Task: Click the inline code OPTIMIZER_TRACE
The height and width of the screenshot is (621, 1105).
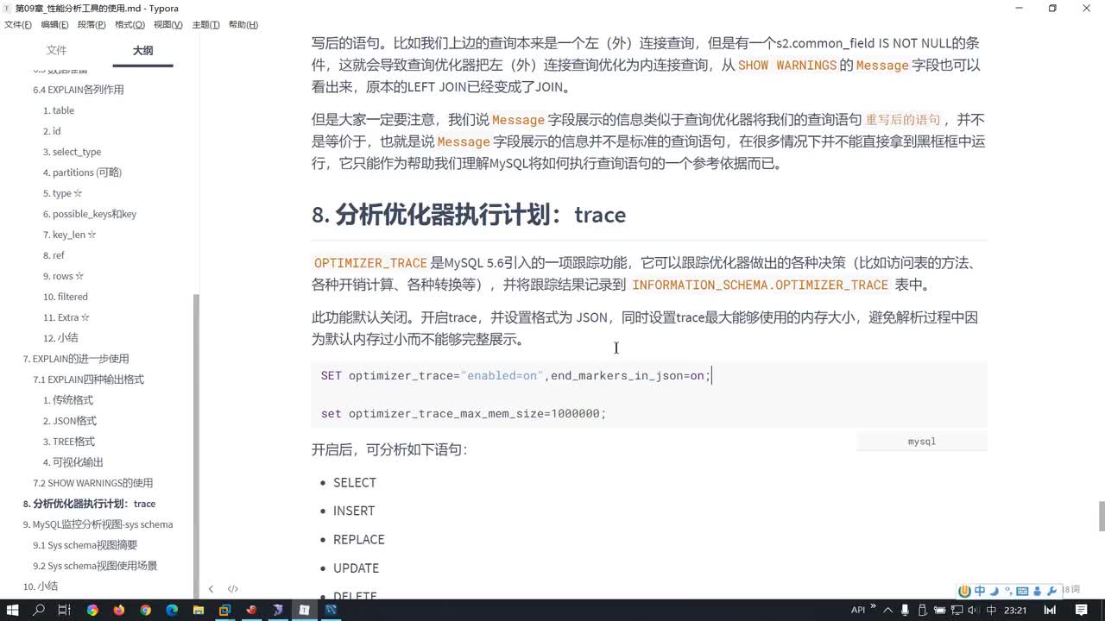Action: [x=370, y=263]
